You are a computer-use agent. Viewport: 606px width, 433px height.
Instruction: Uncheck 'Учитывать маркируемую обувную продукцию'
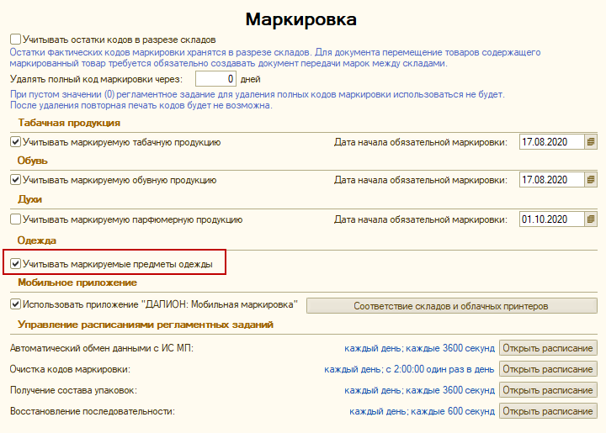[15, 180]
